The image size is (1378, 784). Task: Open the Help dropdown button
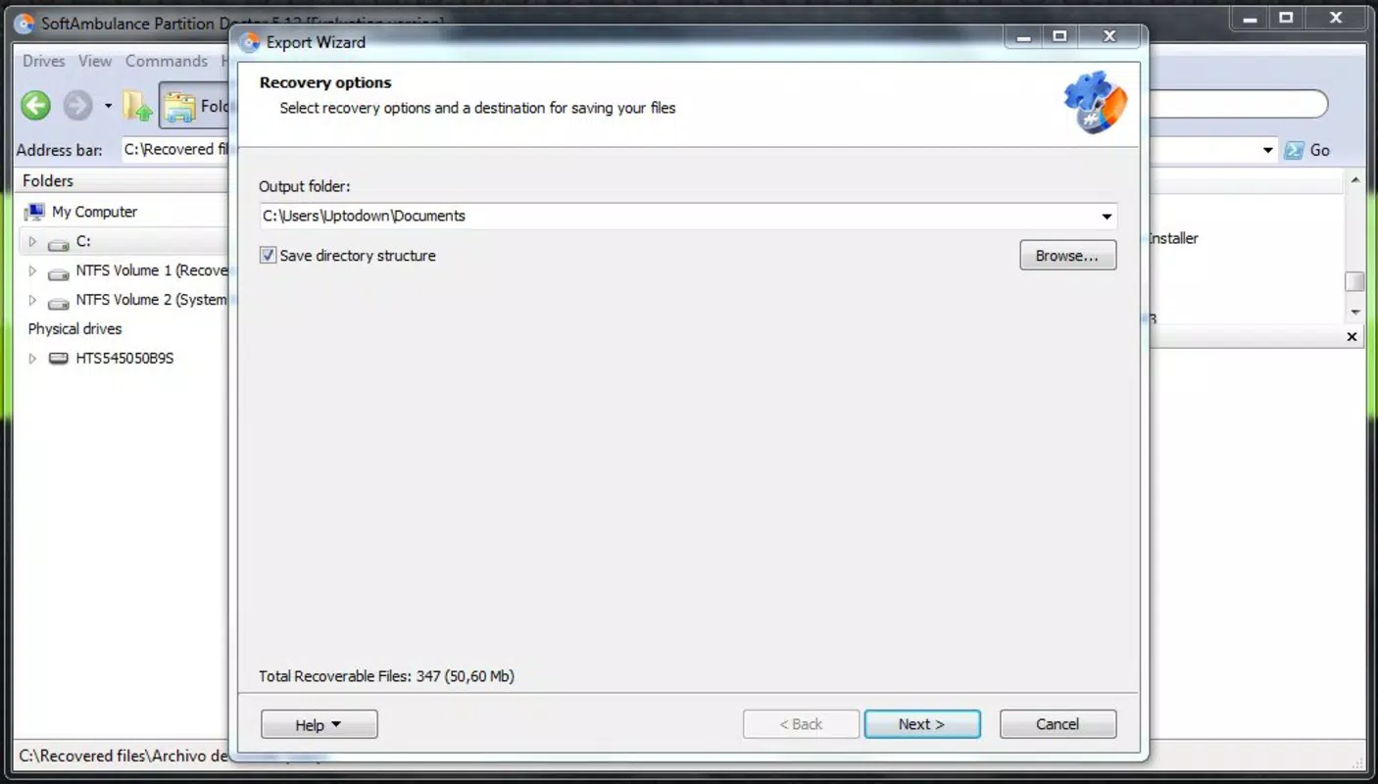pos(319,724)
